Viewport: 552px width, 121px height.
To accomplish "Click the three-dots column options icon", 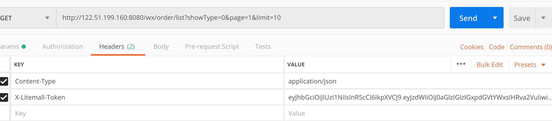I will click(x=461, y=64).
